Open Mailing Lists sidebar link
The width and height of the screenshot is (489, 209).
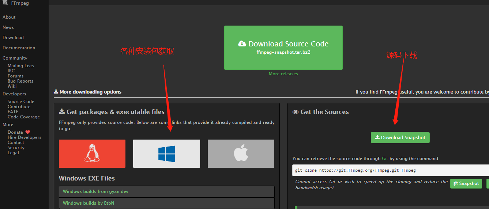pyautogui.click(x=21, y=66)
